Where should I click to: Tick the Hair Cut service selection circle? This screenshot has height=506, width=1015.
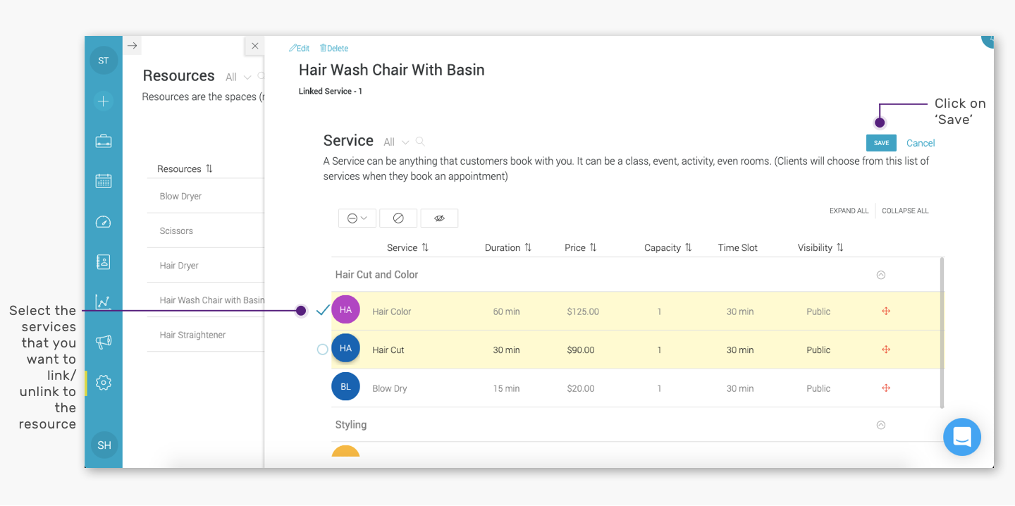point(323,350)
